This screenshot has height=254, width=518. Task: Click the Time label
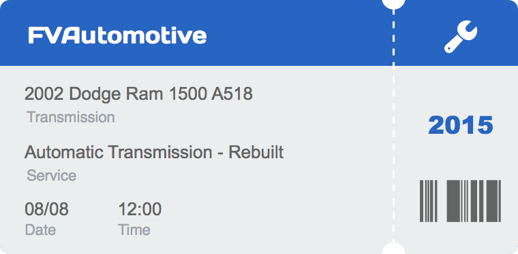coord(134,230)
